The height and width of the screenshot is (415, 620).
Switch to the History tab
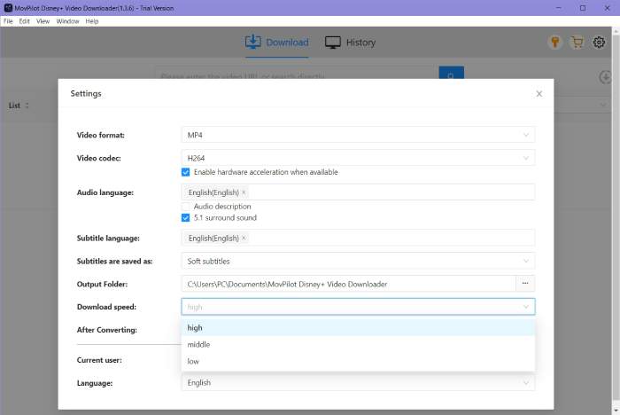pyautogui.click(x=351, y=43)
